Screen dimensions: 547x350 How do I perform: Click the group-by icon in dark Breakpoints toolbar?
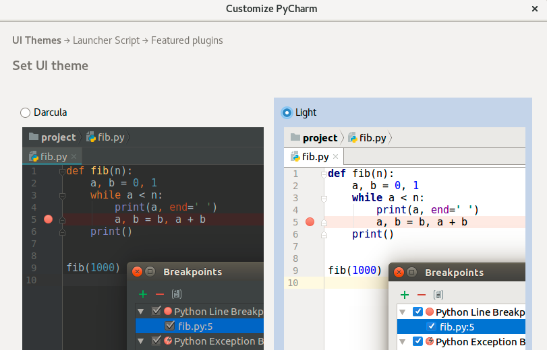[177, 294]
